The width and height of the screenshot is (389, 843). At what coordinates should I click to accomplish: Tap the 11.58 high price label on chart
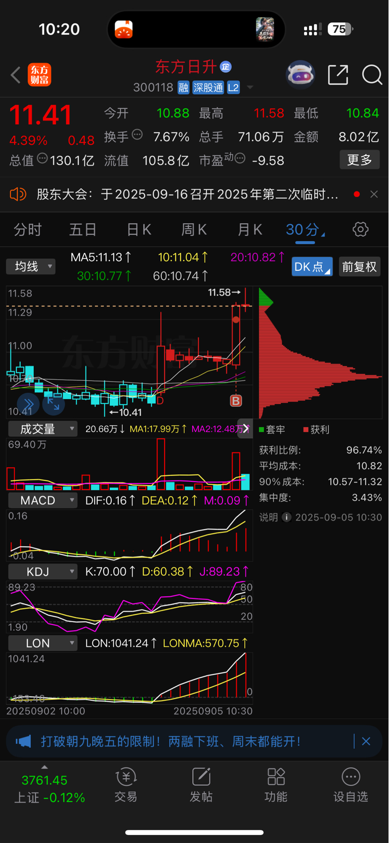point(224,292)
